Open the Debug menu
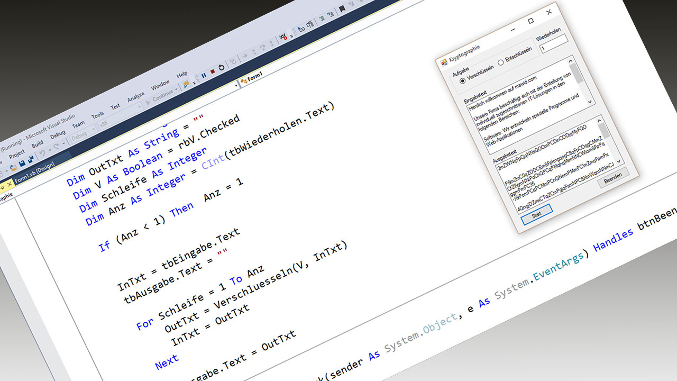Image resolution: width=677 pixels, height=381 pixels. pos(58,134)
